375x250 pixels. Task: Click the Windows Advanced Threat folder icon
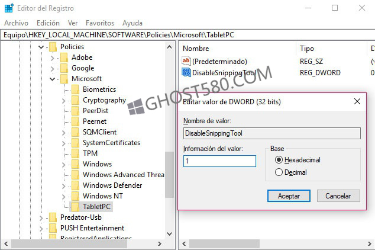(x=75, y=175)
